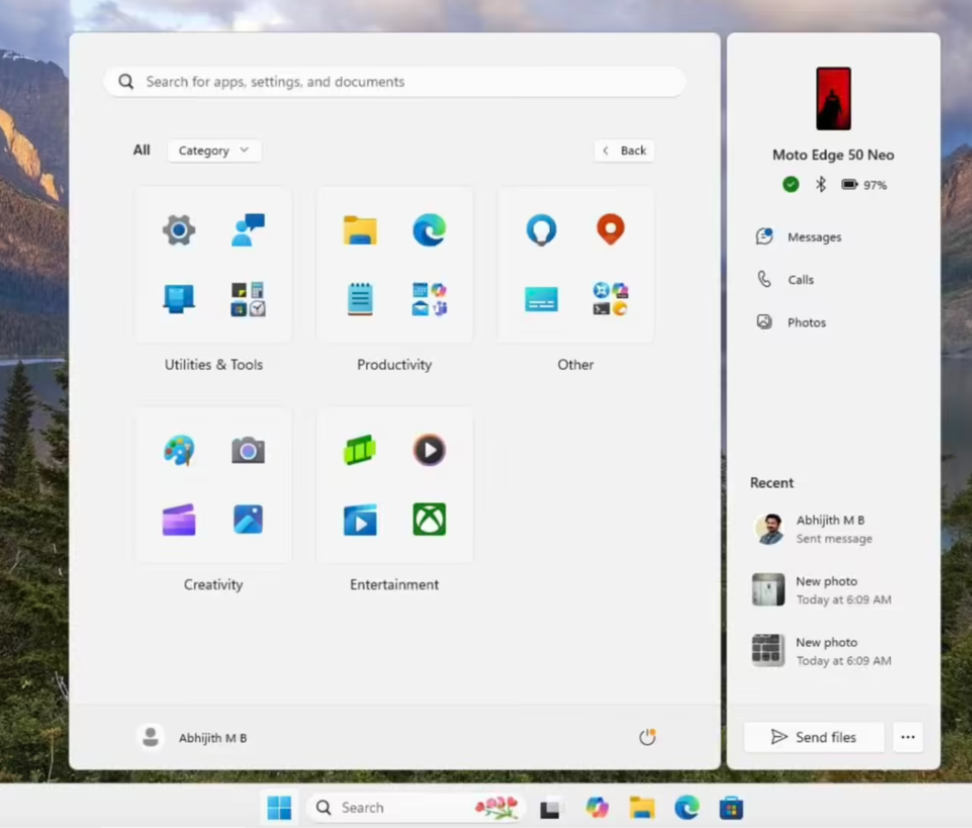Image resolution: width=972 pixels, height=828 pixels.
Task: Open Xbox app in Entertainment group
Action: coord(429,519)
